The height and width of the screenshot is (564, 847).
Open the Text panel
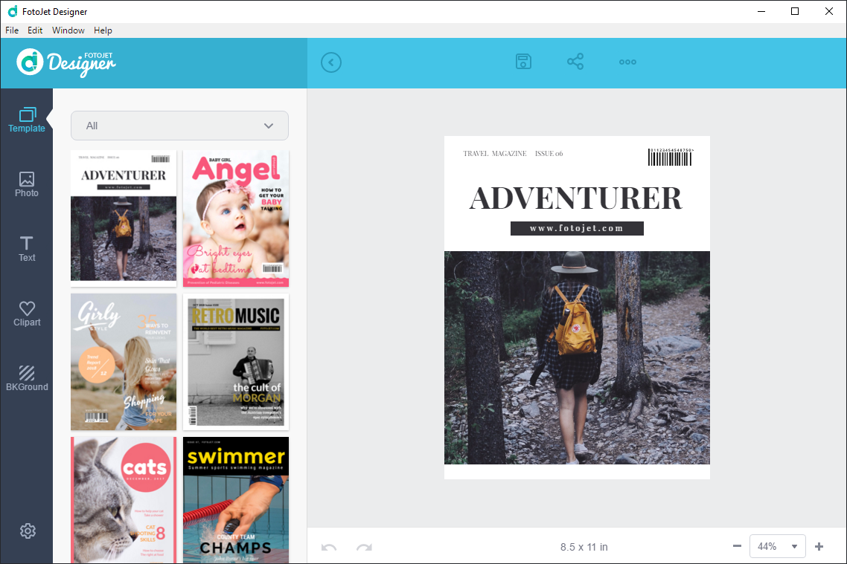27,249
